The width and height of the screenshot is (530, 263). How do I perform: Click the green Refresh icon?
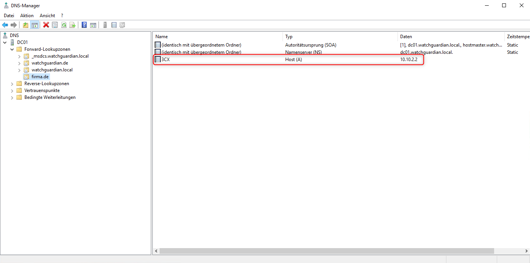[x=64, y=25]
